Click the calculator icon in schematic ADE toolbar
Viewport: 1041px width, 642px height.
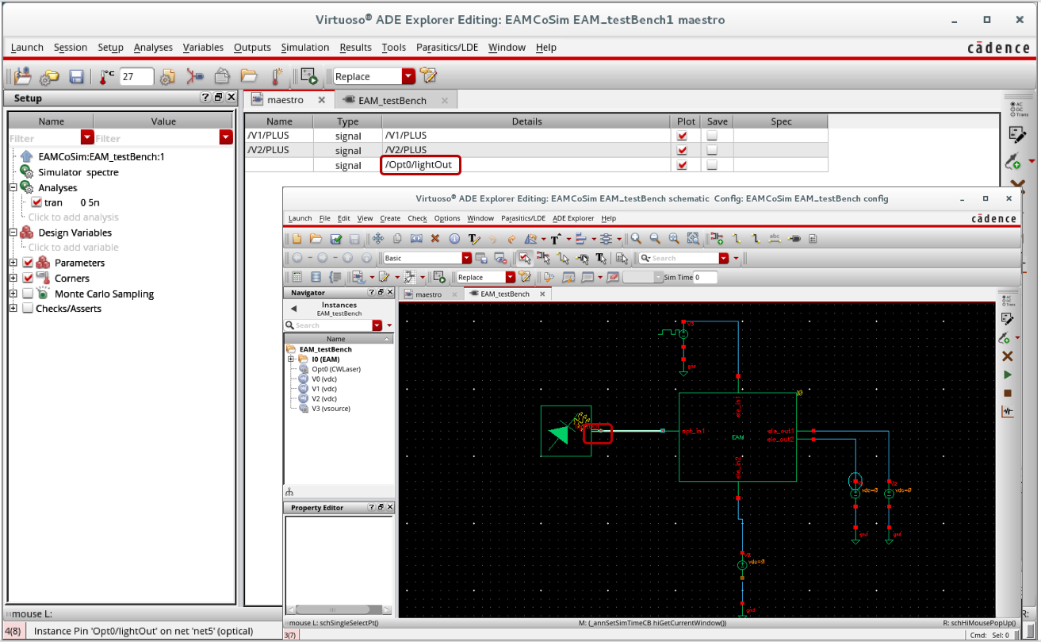click(297, 277)
